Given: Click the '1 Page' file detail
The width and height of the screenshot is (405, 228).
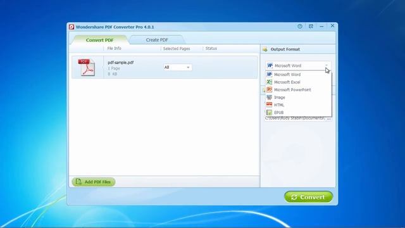Looking at the screenshot, I should (114, 68).
